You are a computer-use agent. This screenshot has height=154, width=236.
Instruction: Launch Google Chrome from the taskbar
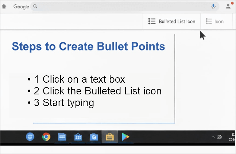pos(46,137)
